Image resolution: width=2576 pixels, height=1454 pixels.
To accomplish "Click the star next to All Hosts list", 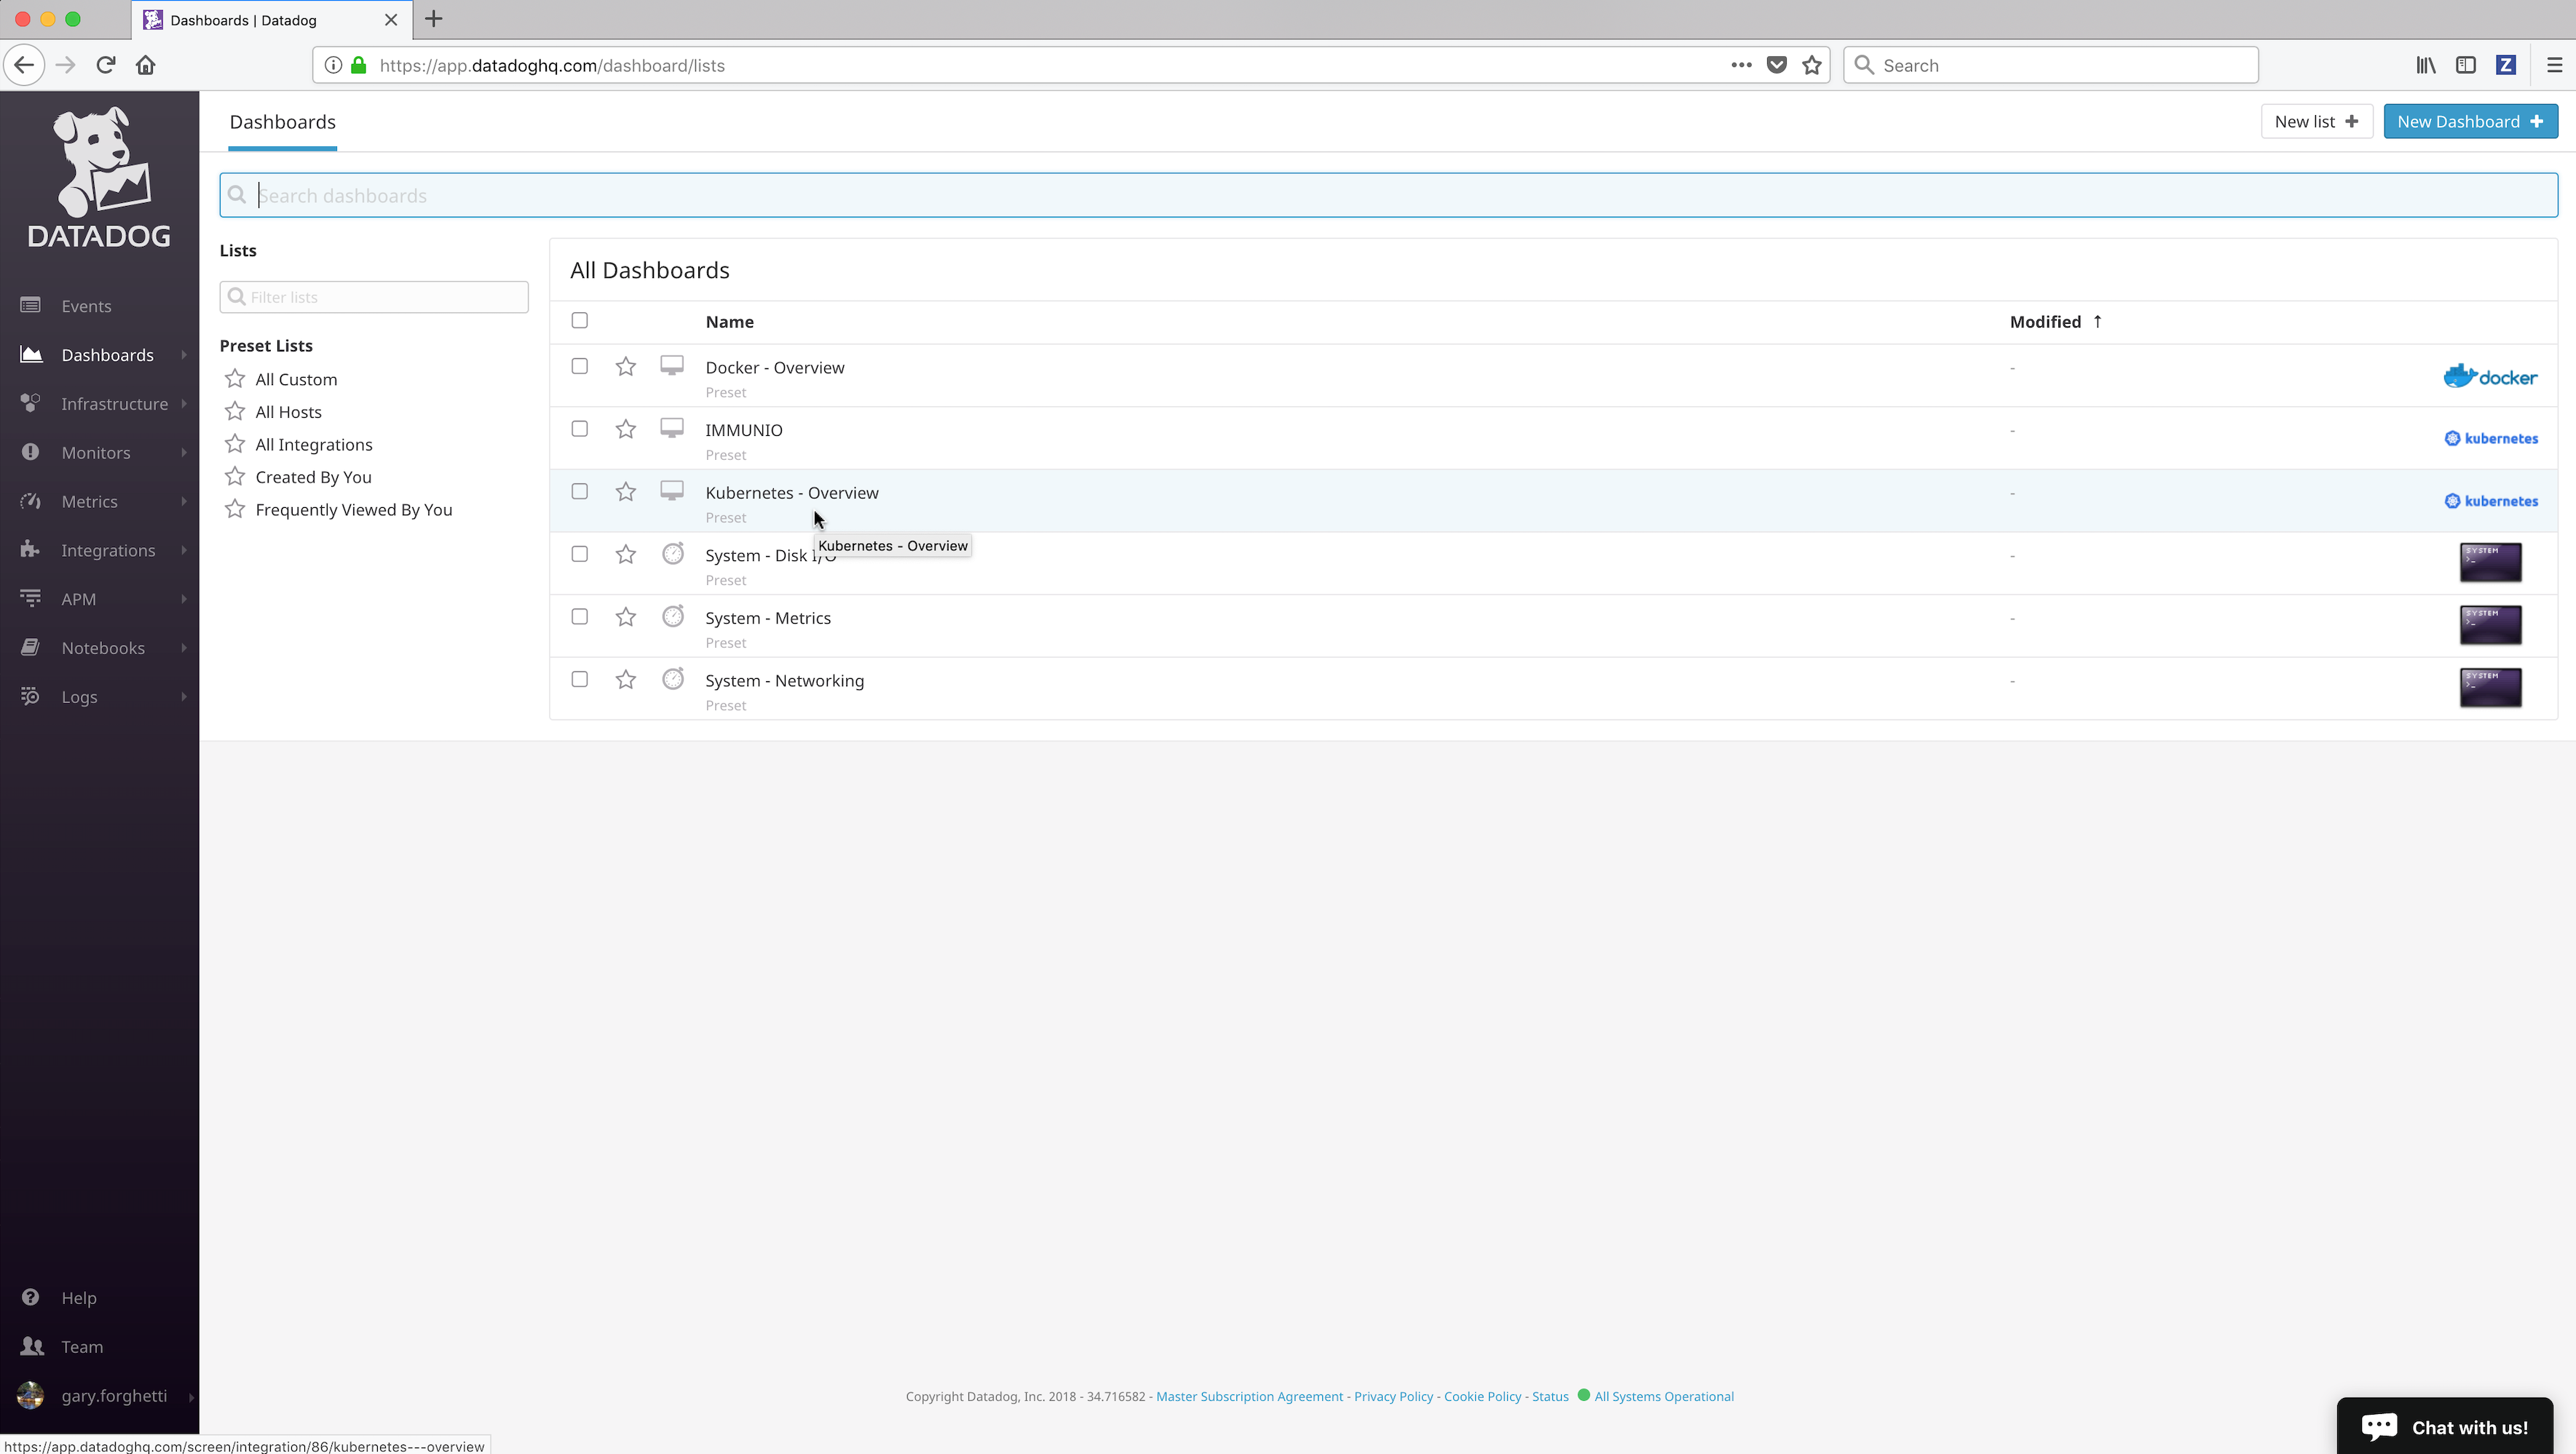I will pos(235,412).
